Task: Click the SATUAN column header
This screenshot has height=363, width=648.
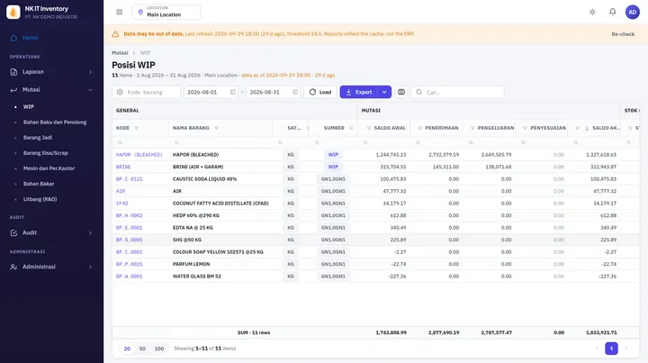Action: 291,128
